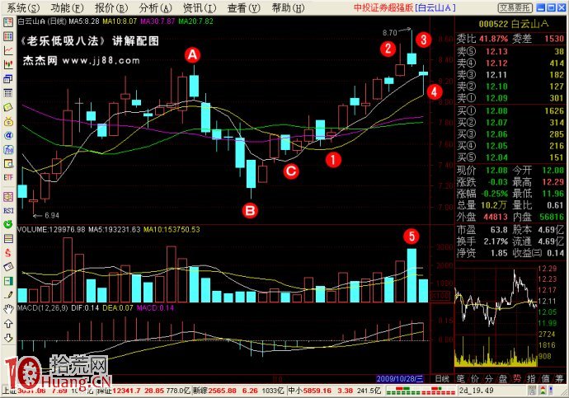This screenshot has height=398, width=569.
Task: Open the intraday line chart icon
Action: (x=8, y=50)
